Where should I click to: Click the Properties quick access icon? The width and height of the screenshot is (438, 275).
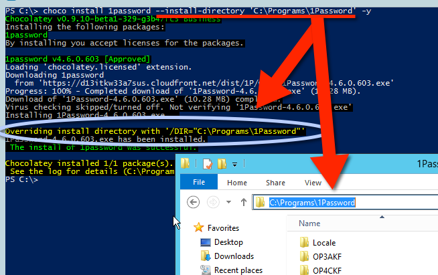(x=207, y=163)
